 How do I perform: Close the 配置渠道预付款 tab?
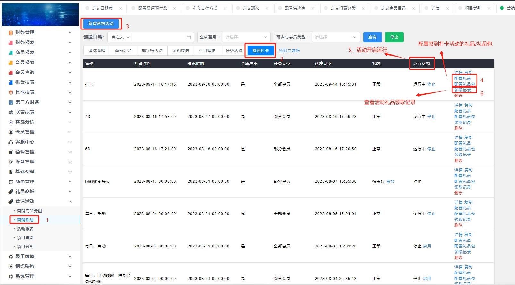click(175, 8)
